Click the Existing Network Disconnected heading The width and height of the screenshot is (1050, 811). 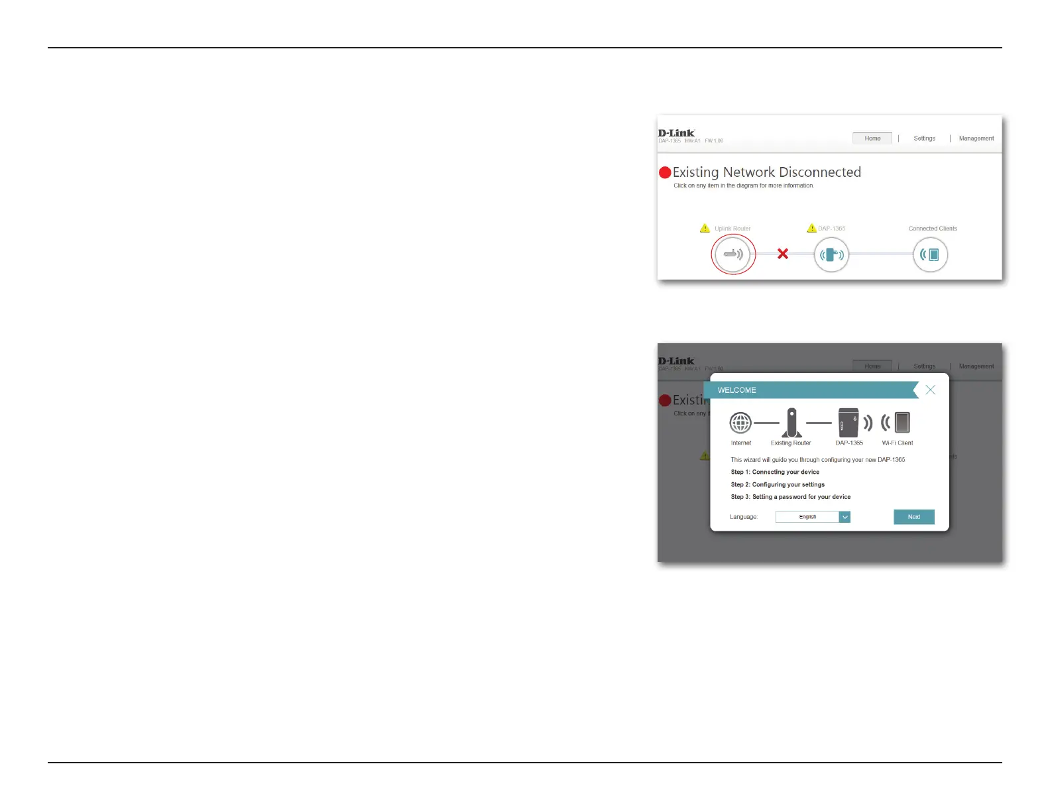point(767,172)
